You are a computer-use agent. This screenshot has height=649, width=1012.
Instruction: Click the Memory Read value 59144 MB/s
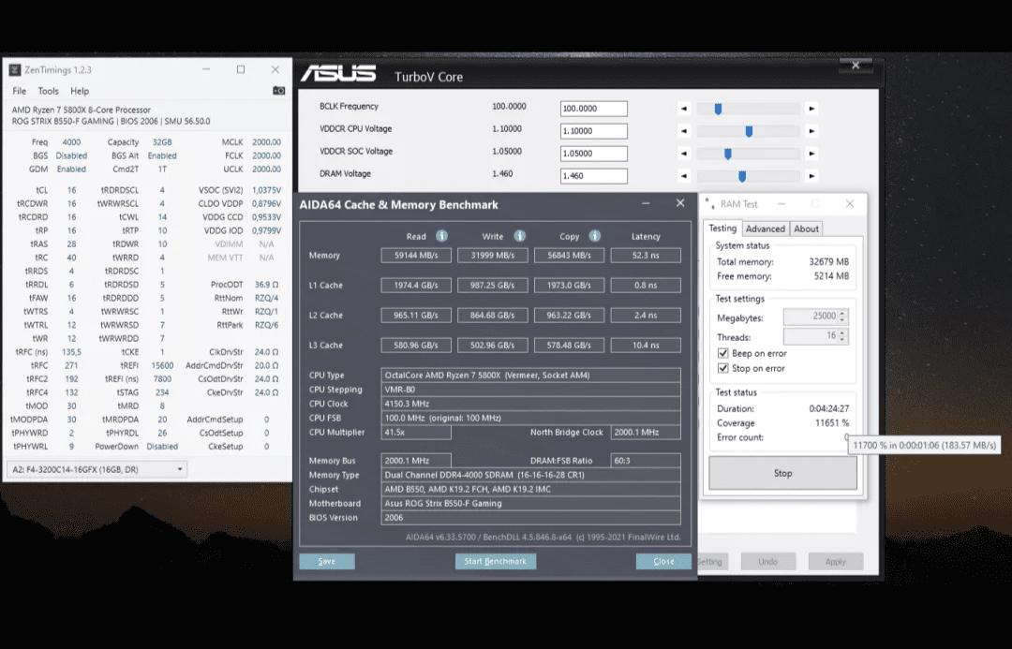pos(416,256)
